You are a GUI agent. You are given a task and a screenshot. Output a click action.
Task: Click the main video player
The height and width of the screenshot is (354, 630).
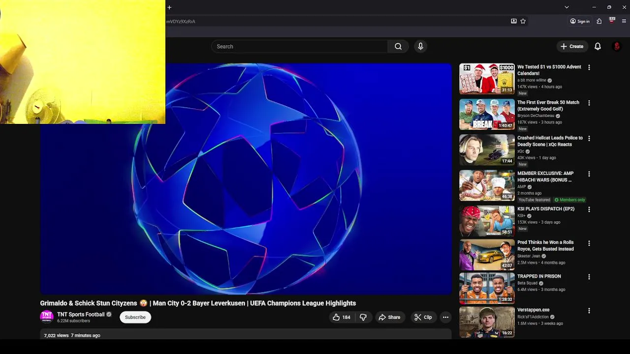coord(246,178)
